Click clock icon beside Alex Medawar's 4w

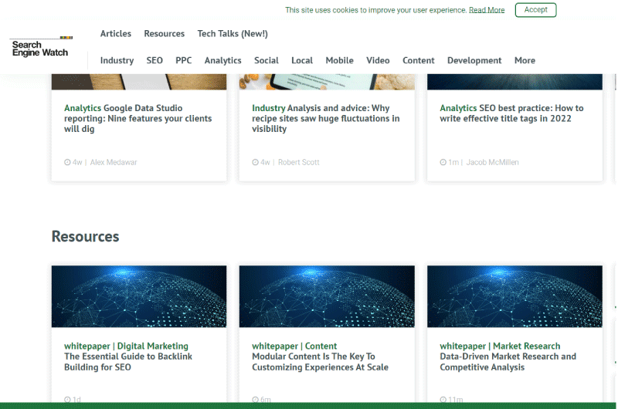point(67,162)
